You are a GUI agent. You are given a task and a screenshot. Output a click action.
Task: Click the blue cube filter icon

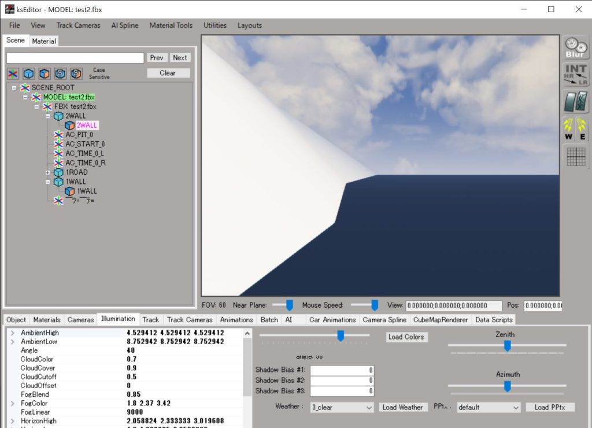(28, 73)
